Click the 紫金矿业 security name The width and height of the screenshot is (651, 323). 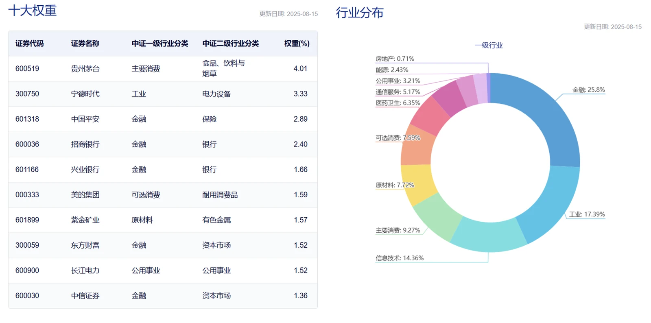point(85,220)
